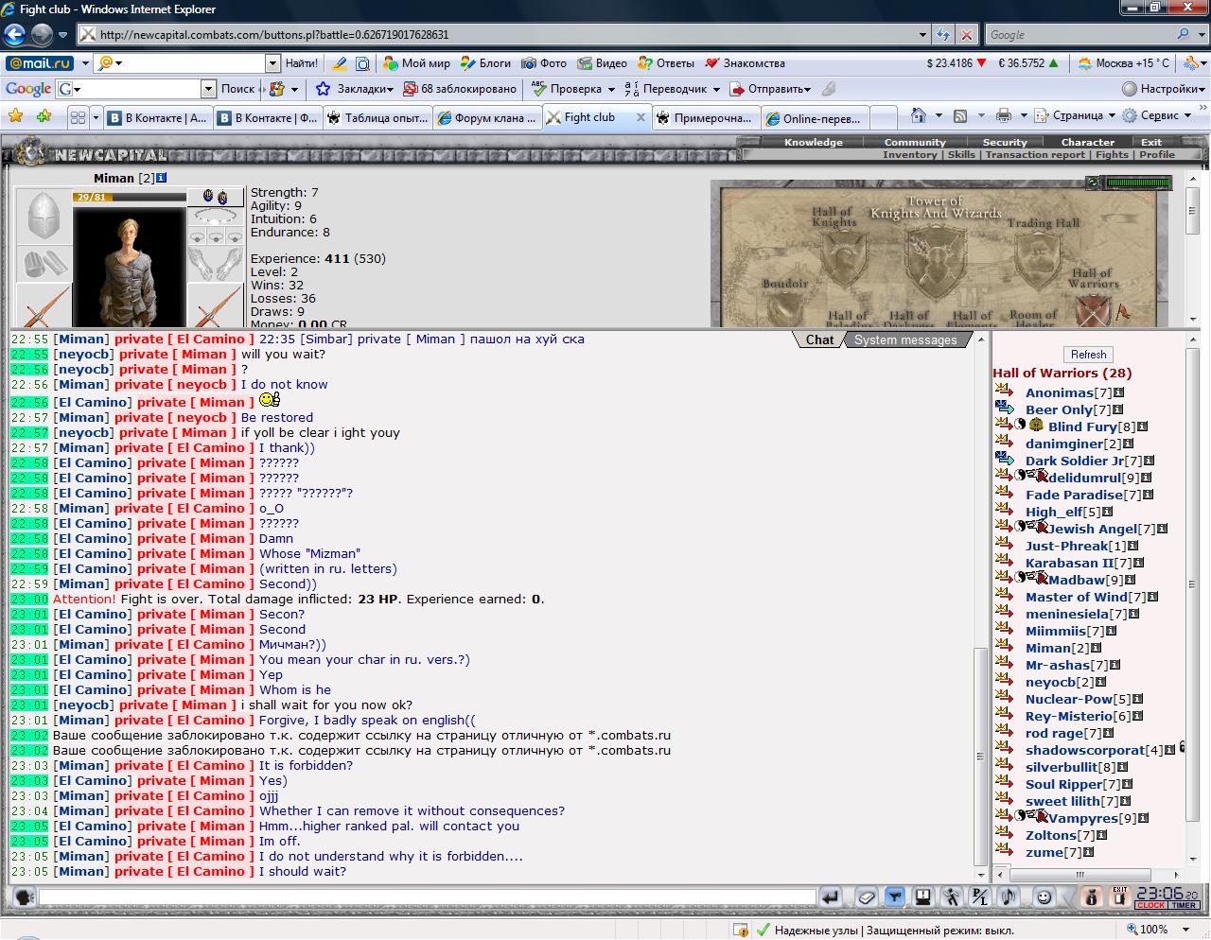Image resolution: width=1211 pixels, height=940 pixels.
Task: Click the eraser clear chat icon
Action: [x=867, y=896]
